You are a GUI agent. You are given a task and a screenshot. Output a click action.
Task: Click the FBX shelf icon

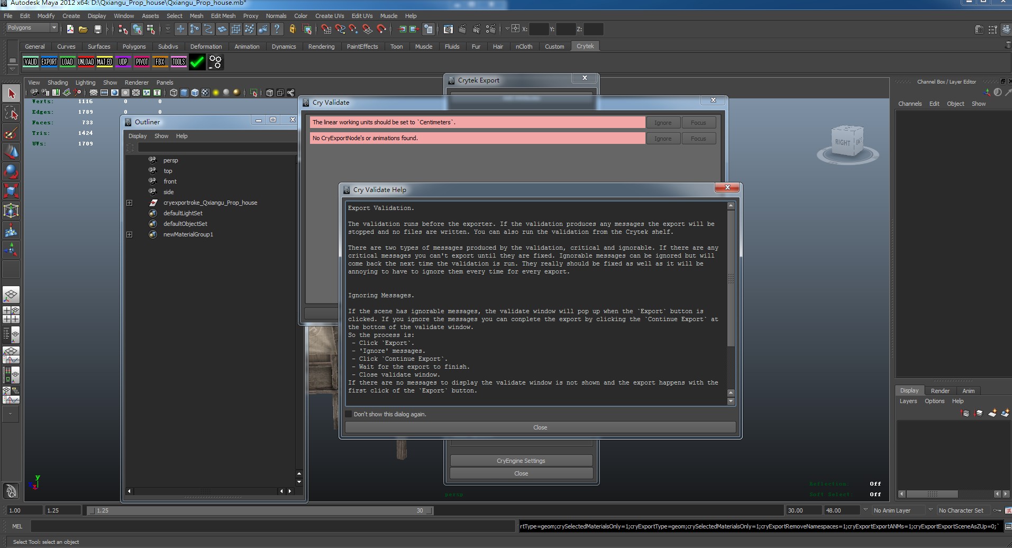160,62
